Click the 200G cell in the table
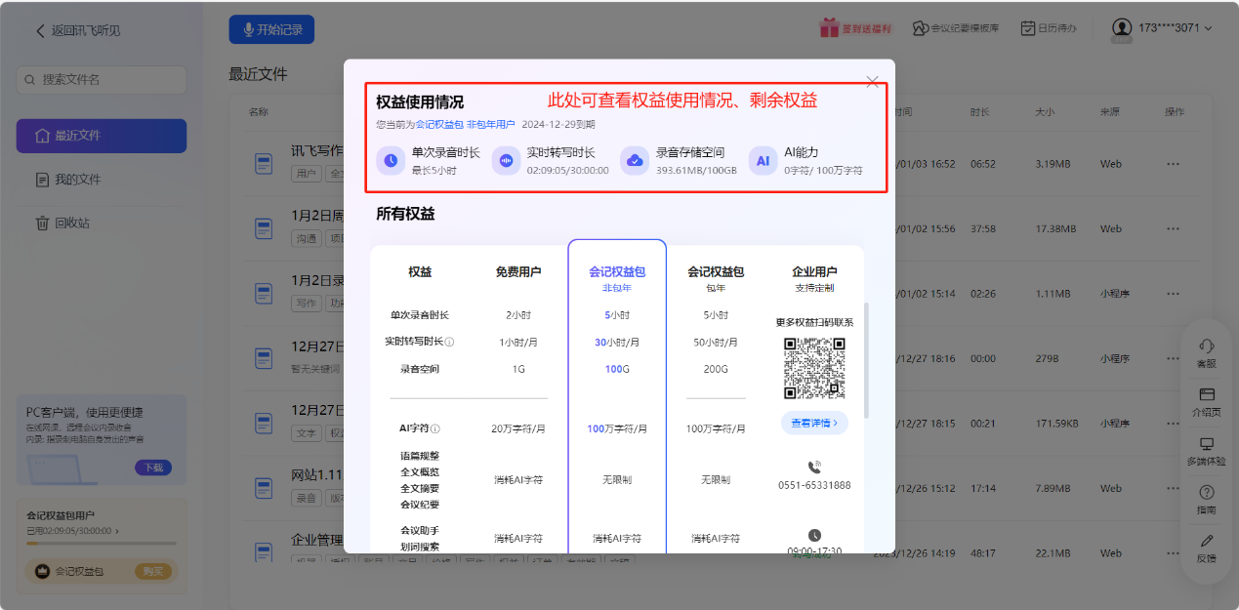 [716, 369]
